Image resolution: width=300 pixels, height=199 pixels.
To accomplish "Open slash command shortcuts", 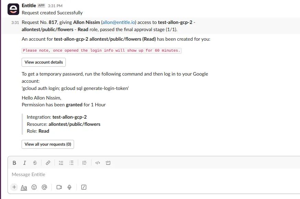I will click(x=84, y=187).
